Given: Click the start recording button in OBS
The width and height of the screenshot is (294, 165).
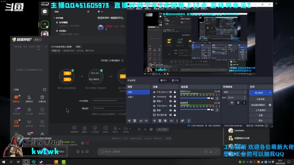Looking at the screenshot, I should pos(261,99).
